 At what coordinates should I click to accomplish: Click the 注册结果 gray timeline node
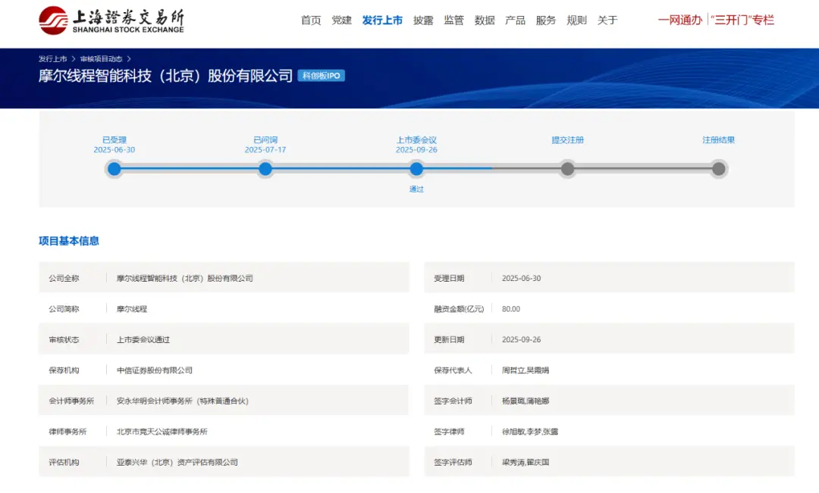tap(718, 169)
